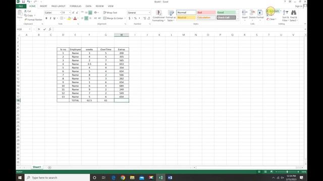This screenshot has height=181, width=323.
Task: Switch to the INSERT tab
Action: point(43,6)
